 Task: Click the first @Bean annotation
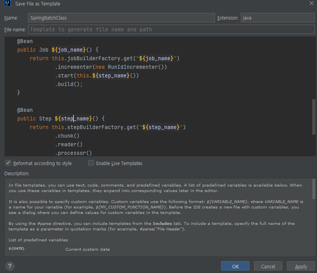click(x=25, y=41)
